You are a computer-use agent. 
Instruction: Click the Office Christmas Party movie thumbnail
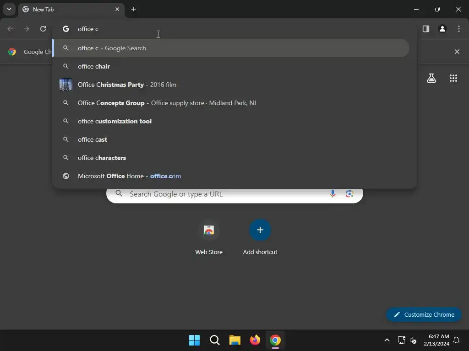(66, 85)
